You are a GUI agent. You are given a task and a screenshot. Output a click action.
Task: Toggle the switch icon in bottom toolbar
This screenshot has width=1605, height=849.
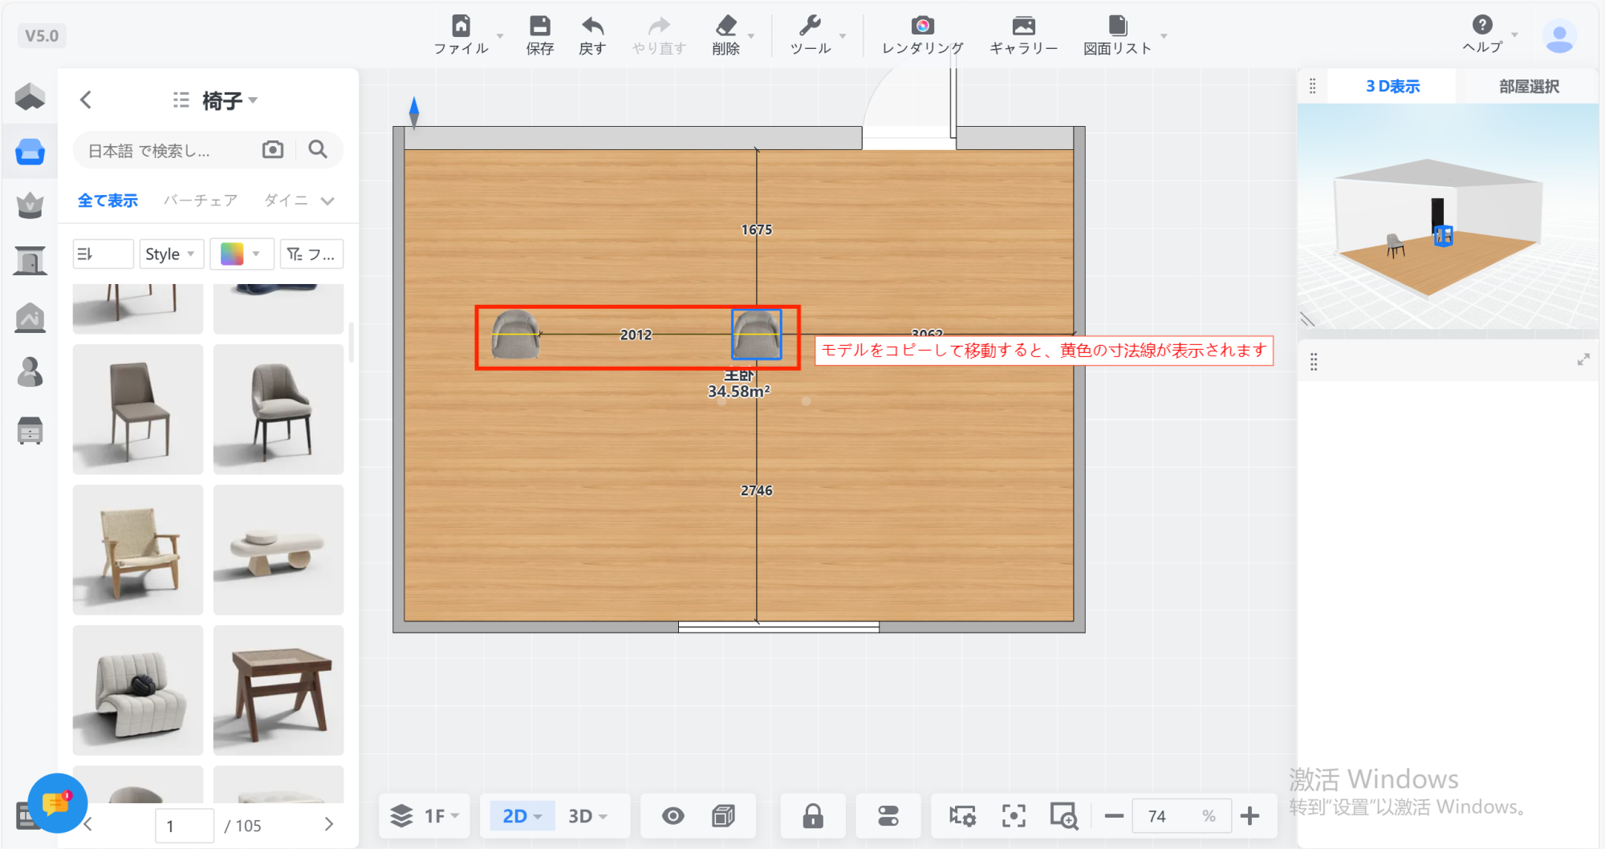click(888, 816)
